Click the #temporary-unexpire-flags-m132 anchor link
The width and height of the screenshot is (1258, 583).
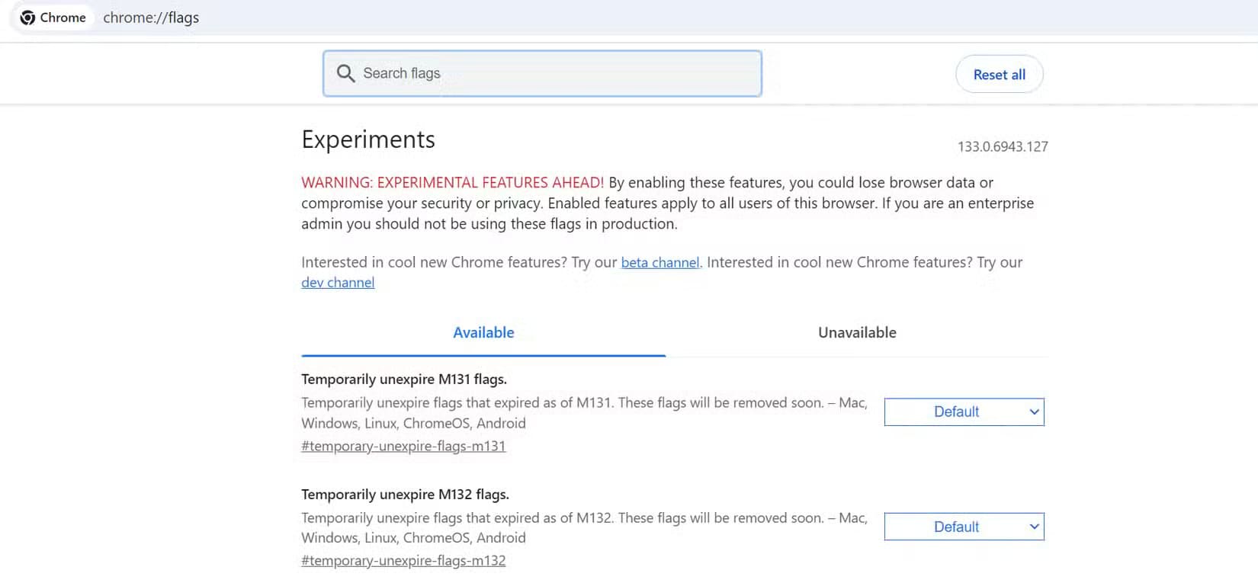[x=403, y=560]
